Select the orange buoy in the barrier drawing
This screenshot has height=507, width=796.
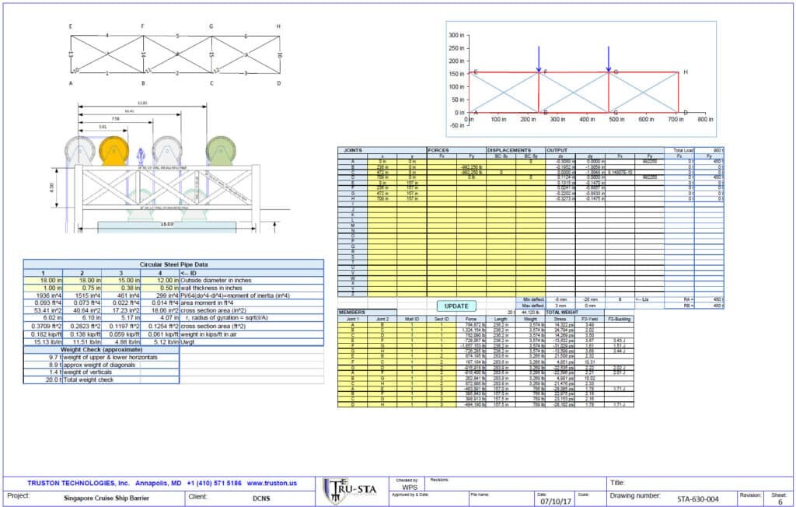click(x=113, y=150)
